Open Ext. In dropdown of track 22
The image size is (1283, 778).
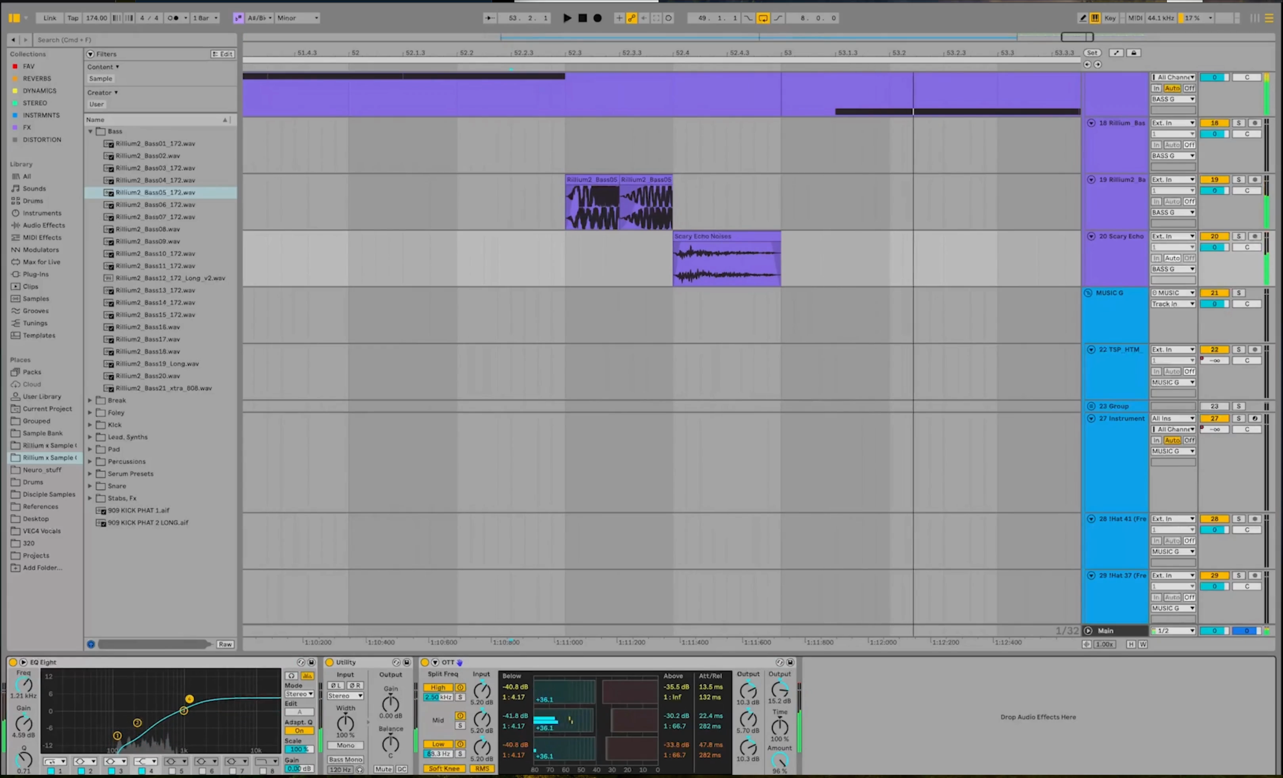1173,349
